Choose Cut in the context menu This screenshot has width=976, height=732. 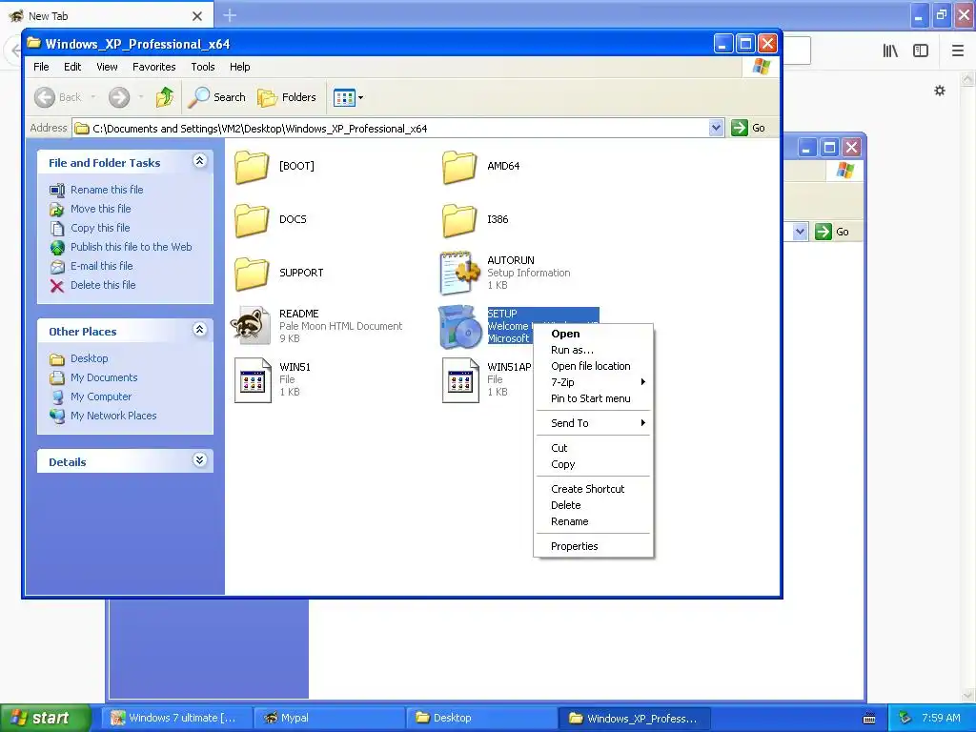tap(593, 448)
